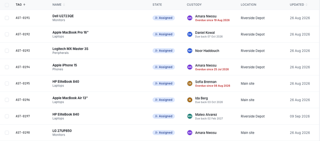Open the Dell U2723QE asset
The height and width of the screenshot is (141, 320).
[x=63, y=16]
